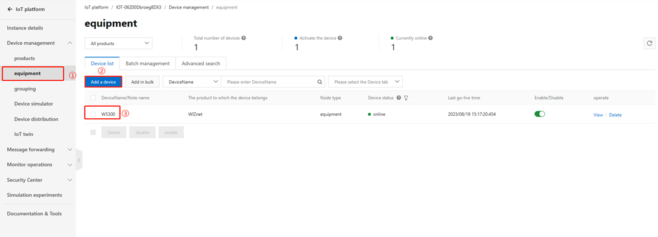Check the W5300 device row checkbox
Viewport: 658px width, 237px height.
coord(93,114)
